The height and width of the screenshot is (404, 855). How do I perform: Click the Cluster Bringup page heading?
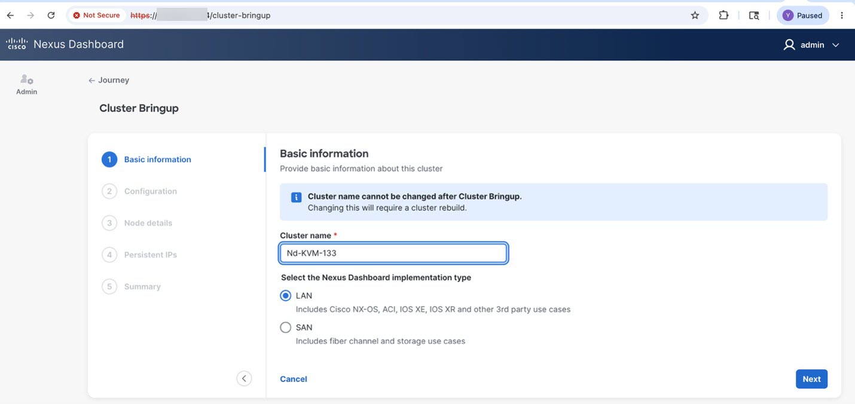coord(139,108)
